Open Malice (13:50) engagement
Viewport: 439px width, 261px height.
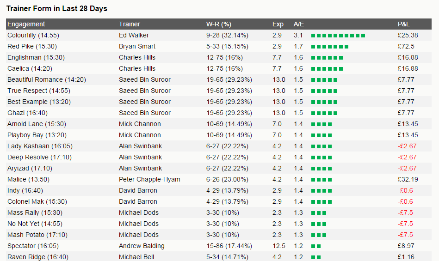(28, 179)
